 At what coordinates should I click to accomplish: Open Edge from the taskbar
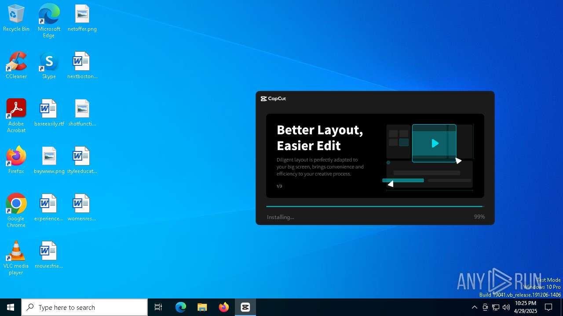pos(181,307)
